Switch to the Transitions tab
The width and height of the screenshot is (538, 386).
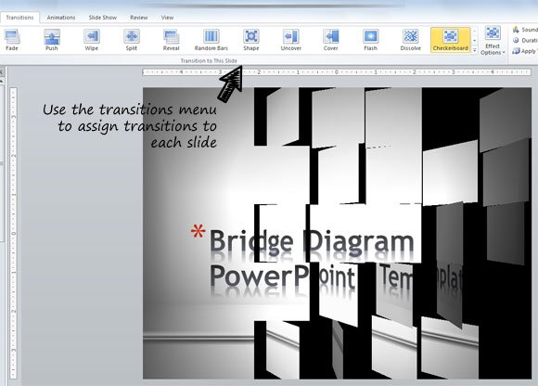point(19,18)
